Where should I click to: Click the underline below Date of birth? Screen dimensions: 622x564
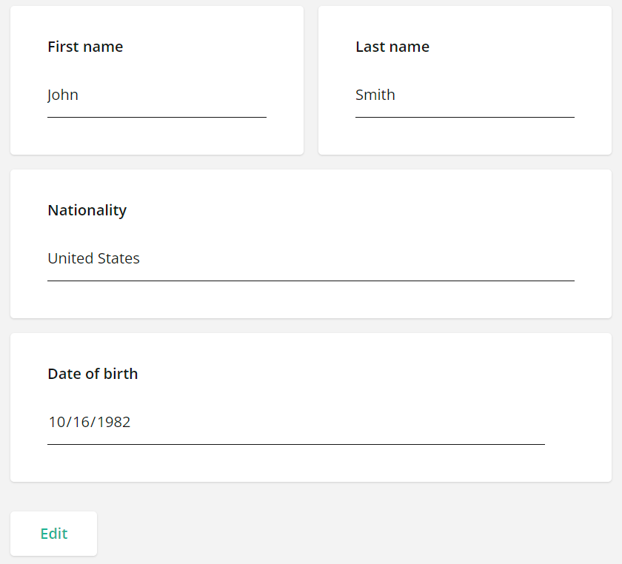pos(296,444)
